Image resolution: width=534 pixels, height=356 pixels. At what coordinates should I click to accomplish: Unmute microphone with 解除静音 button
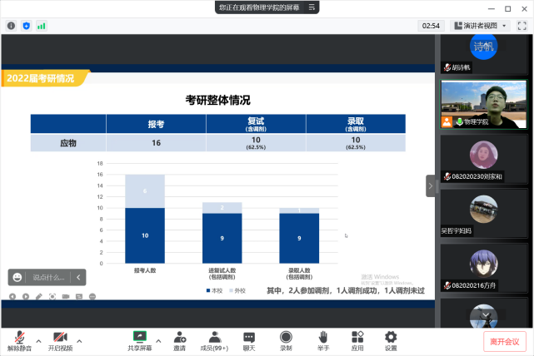17,339
